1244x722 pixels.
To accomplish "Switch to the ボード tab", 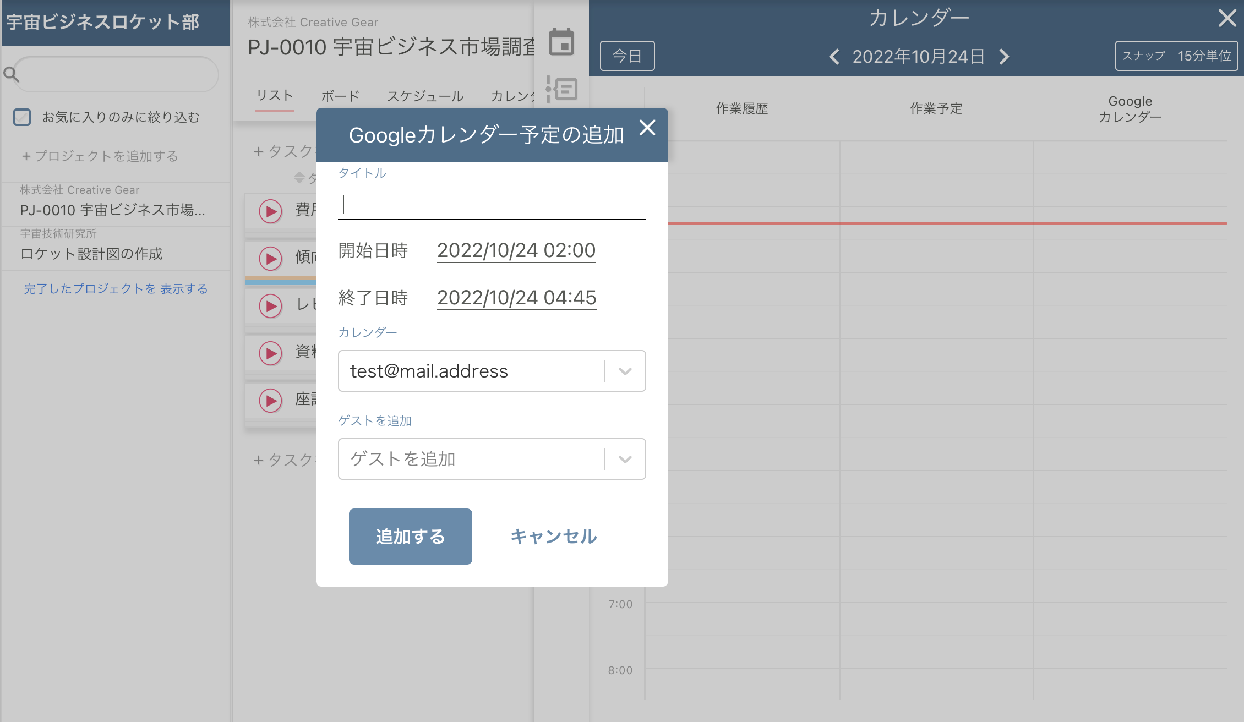I will 340,96.
